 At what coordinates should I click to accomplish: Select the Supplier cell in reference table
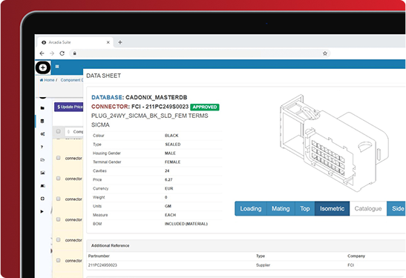(x=263, y=265)
